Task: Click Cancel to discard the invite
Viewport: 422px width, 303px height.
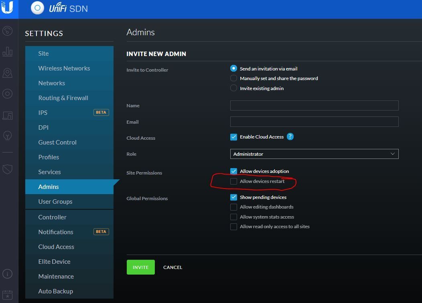Action: [x=172, y=267]
